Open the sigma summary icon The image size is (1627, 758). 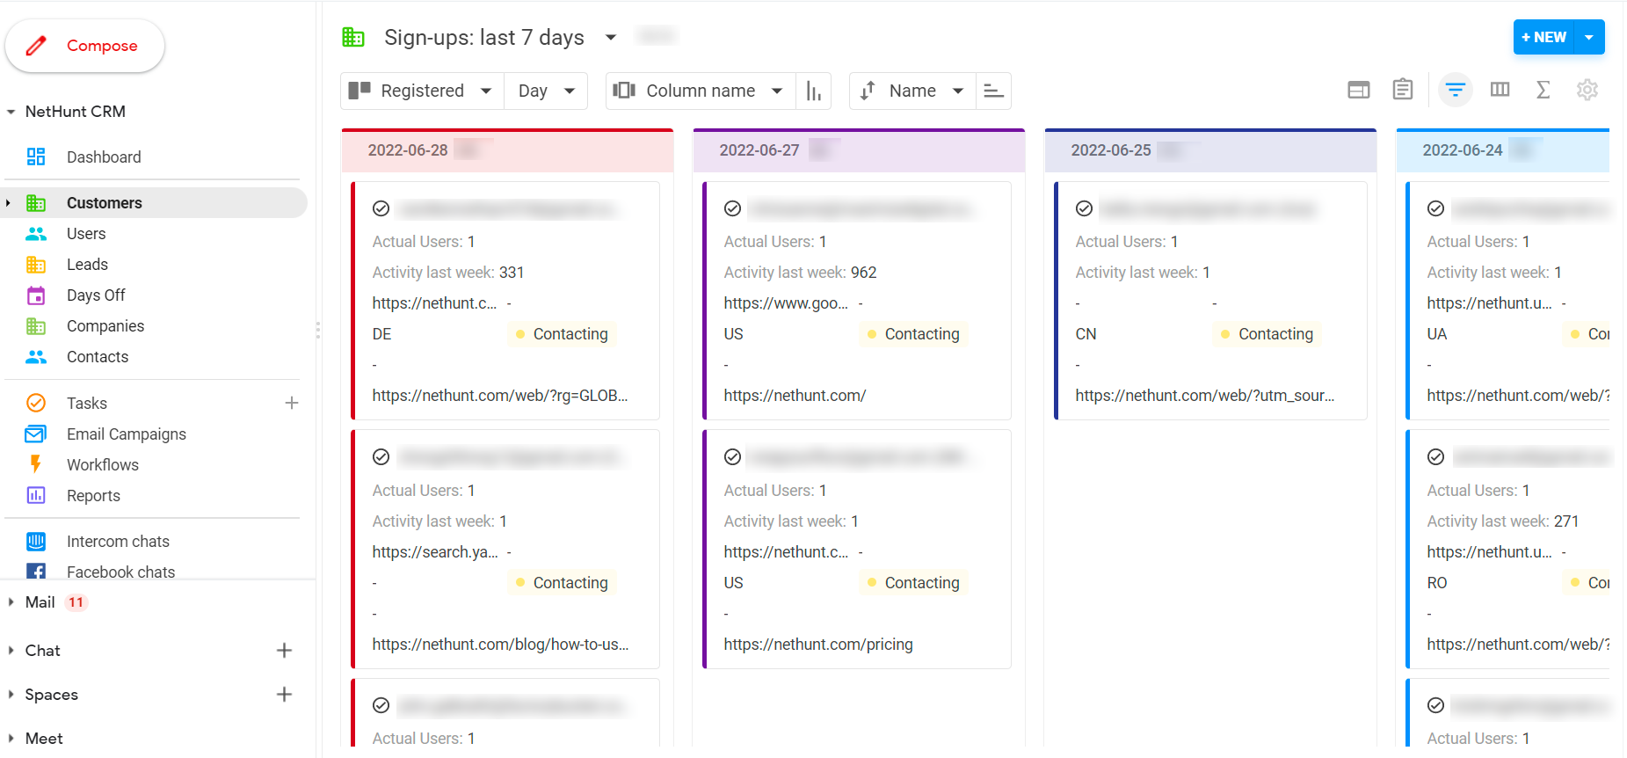(1543, 90)
